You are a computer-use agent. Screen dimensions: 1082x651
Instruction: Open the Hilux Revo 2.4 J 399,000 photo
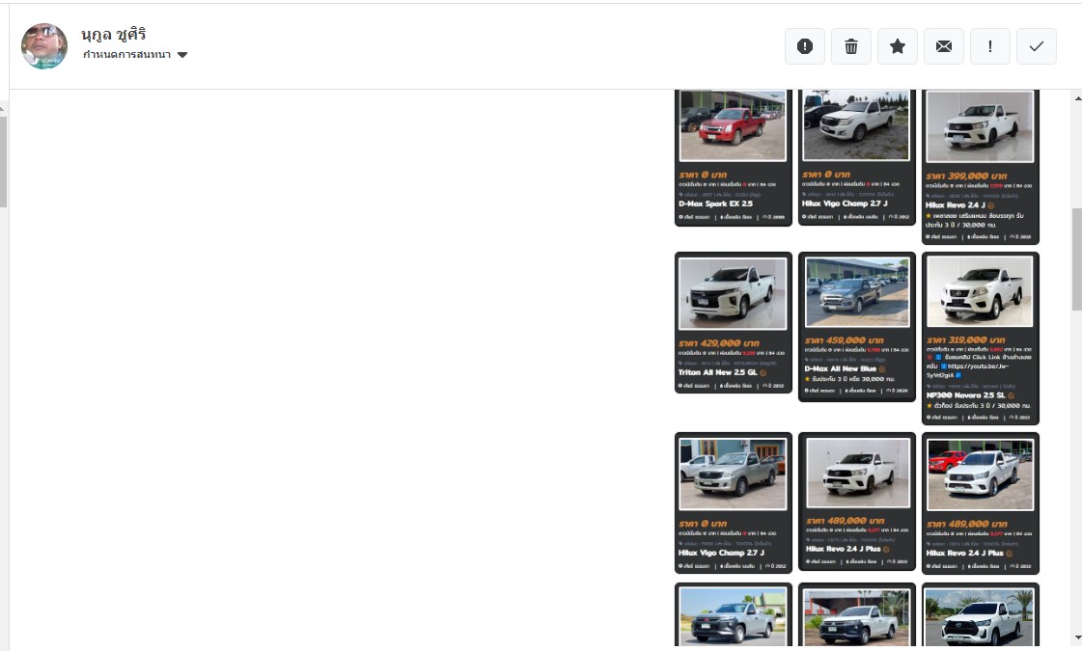(x=980, y=127)
